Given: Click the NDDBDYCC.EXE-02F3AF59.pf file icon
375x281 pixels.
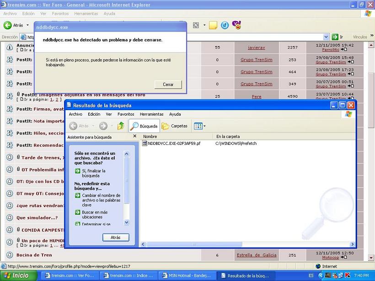Looking at the screenshot, I should [145, 143].
